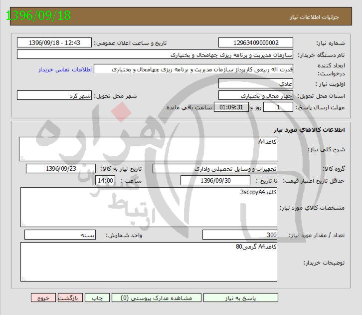Click the quantity field showing 300
Viewport: 362px width, 315px height.
point(240,235)
